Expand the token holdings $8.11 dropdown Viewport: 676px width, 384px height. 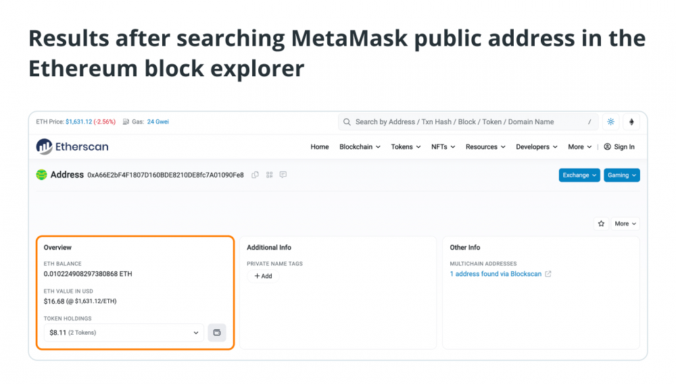click(x=124, y=332)
